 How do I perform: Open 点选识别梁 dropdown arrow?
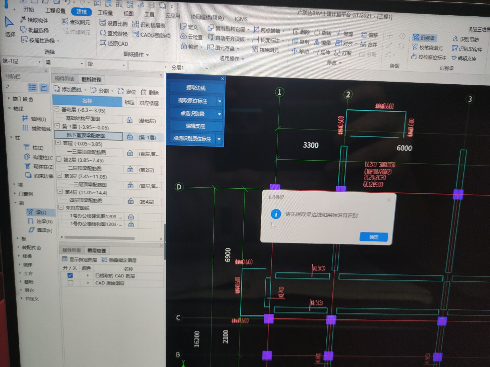pos(219,114)
